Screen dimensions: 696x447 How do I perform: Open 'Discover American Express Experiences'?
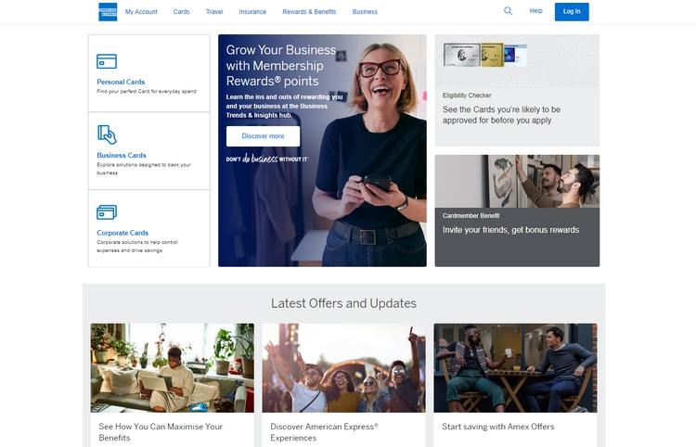pos(324,432)
